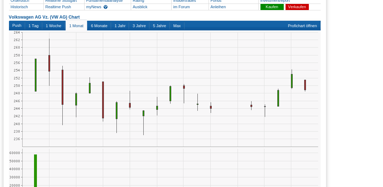Select the 1 Monat chart tab

(76, 26)
